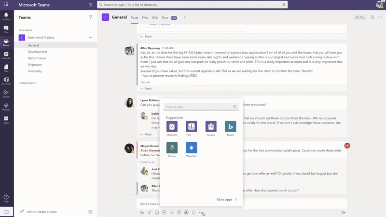
Task: Open the Isaiah Langer mention link
Action: pyautogui.click(x=288, y=190)
